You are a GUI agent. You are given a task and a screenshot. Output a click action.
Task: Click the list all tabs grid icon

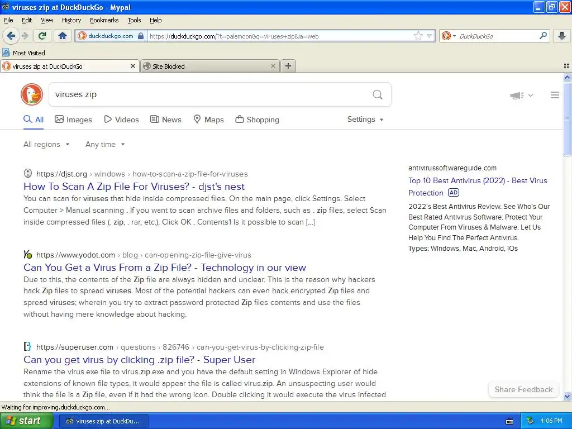click(566, 66)
